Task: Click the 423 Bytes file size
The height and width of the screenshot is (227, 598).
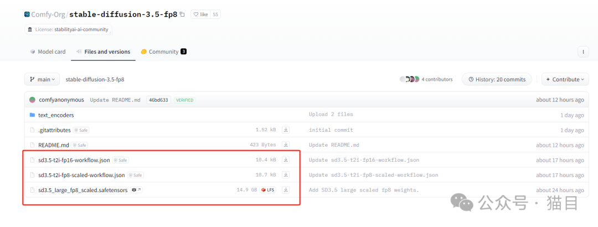Action: [x=263, y=145]
